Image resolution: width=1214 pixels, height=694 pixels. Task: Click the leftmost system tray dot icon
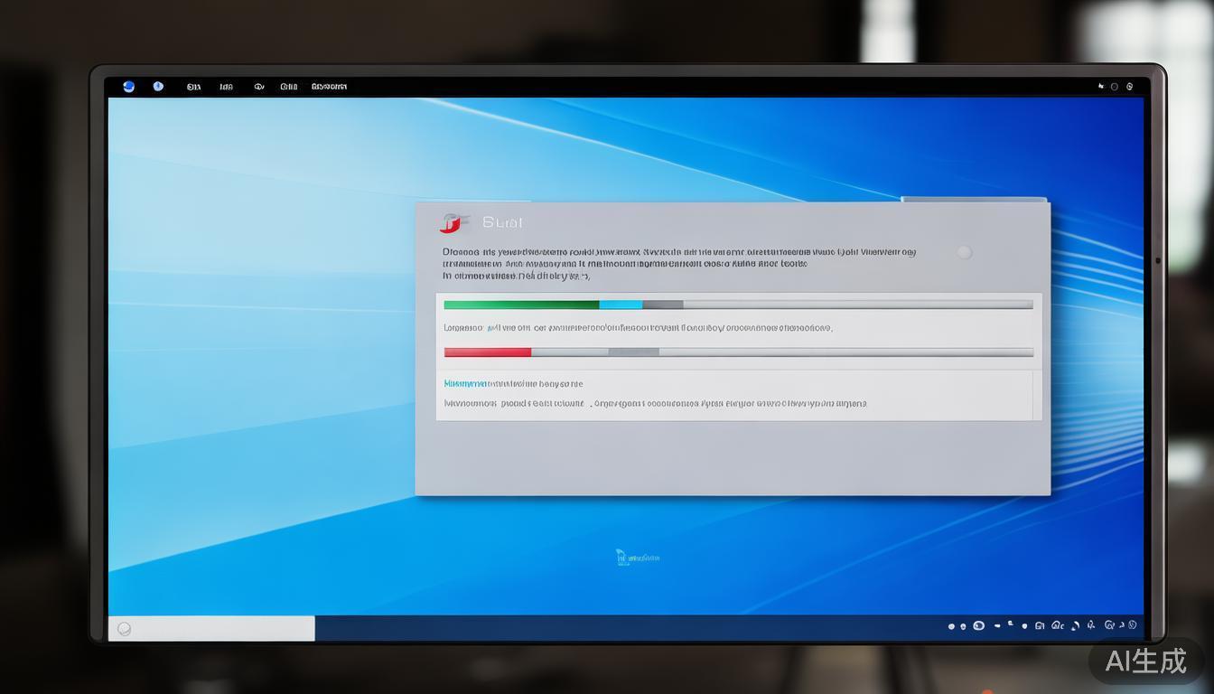pyautogui.click(x=951, y=626)
